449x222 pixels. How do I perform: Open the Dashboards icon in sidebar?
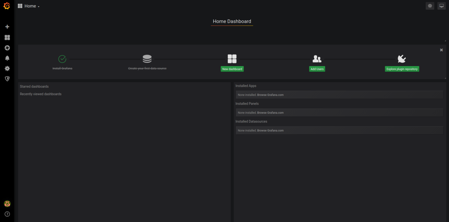(x=7, y=37)
